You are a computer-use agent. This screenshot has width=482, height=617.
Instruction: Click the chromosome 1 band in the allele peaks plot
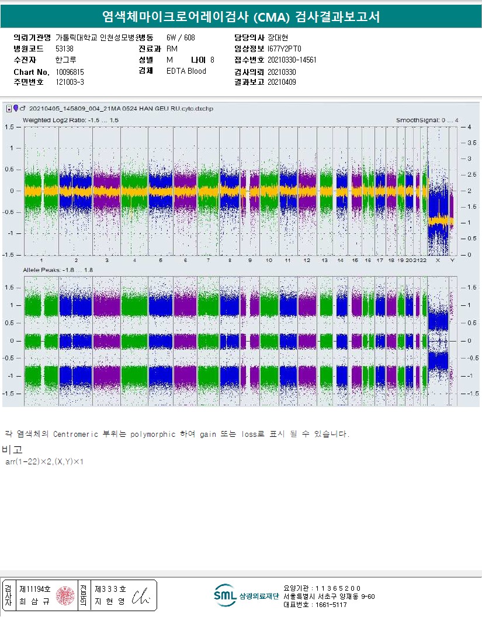(x=41, y=341)
